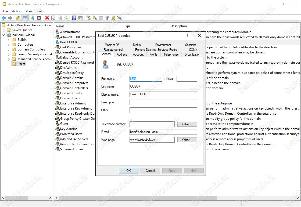The width and height of the screenshot is (301, 207).
Task: Sort by the Name column header
Action: click(88, 26)
